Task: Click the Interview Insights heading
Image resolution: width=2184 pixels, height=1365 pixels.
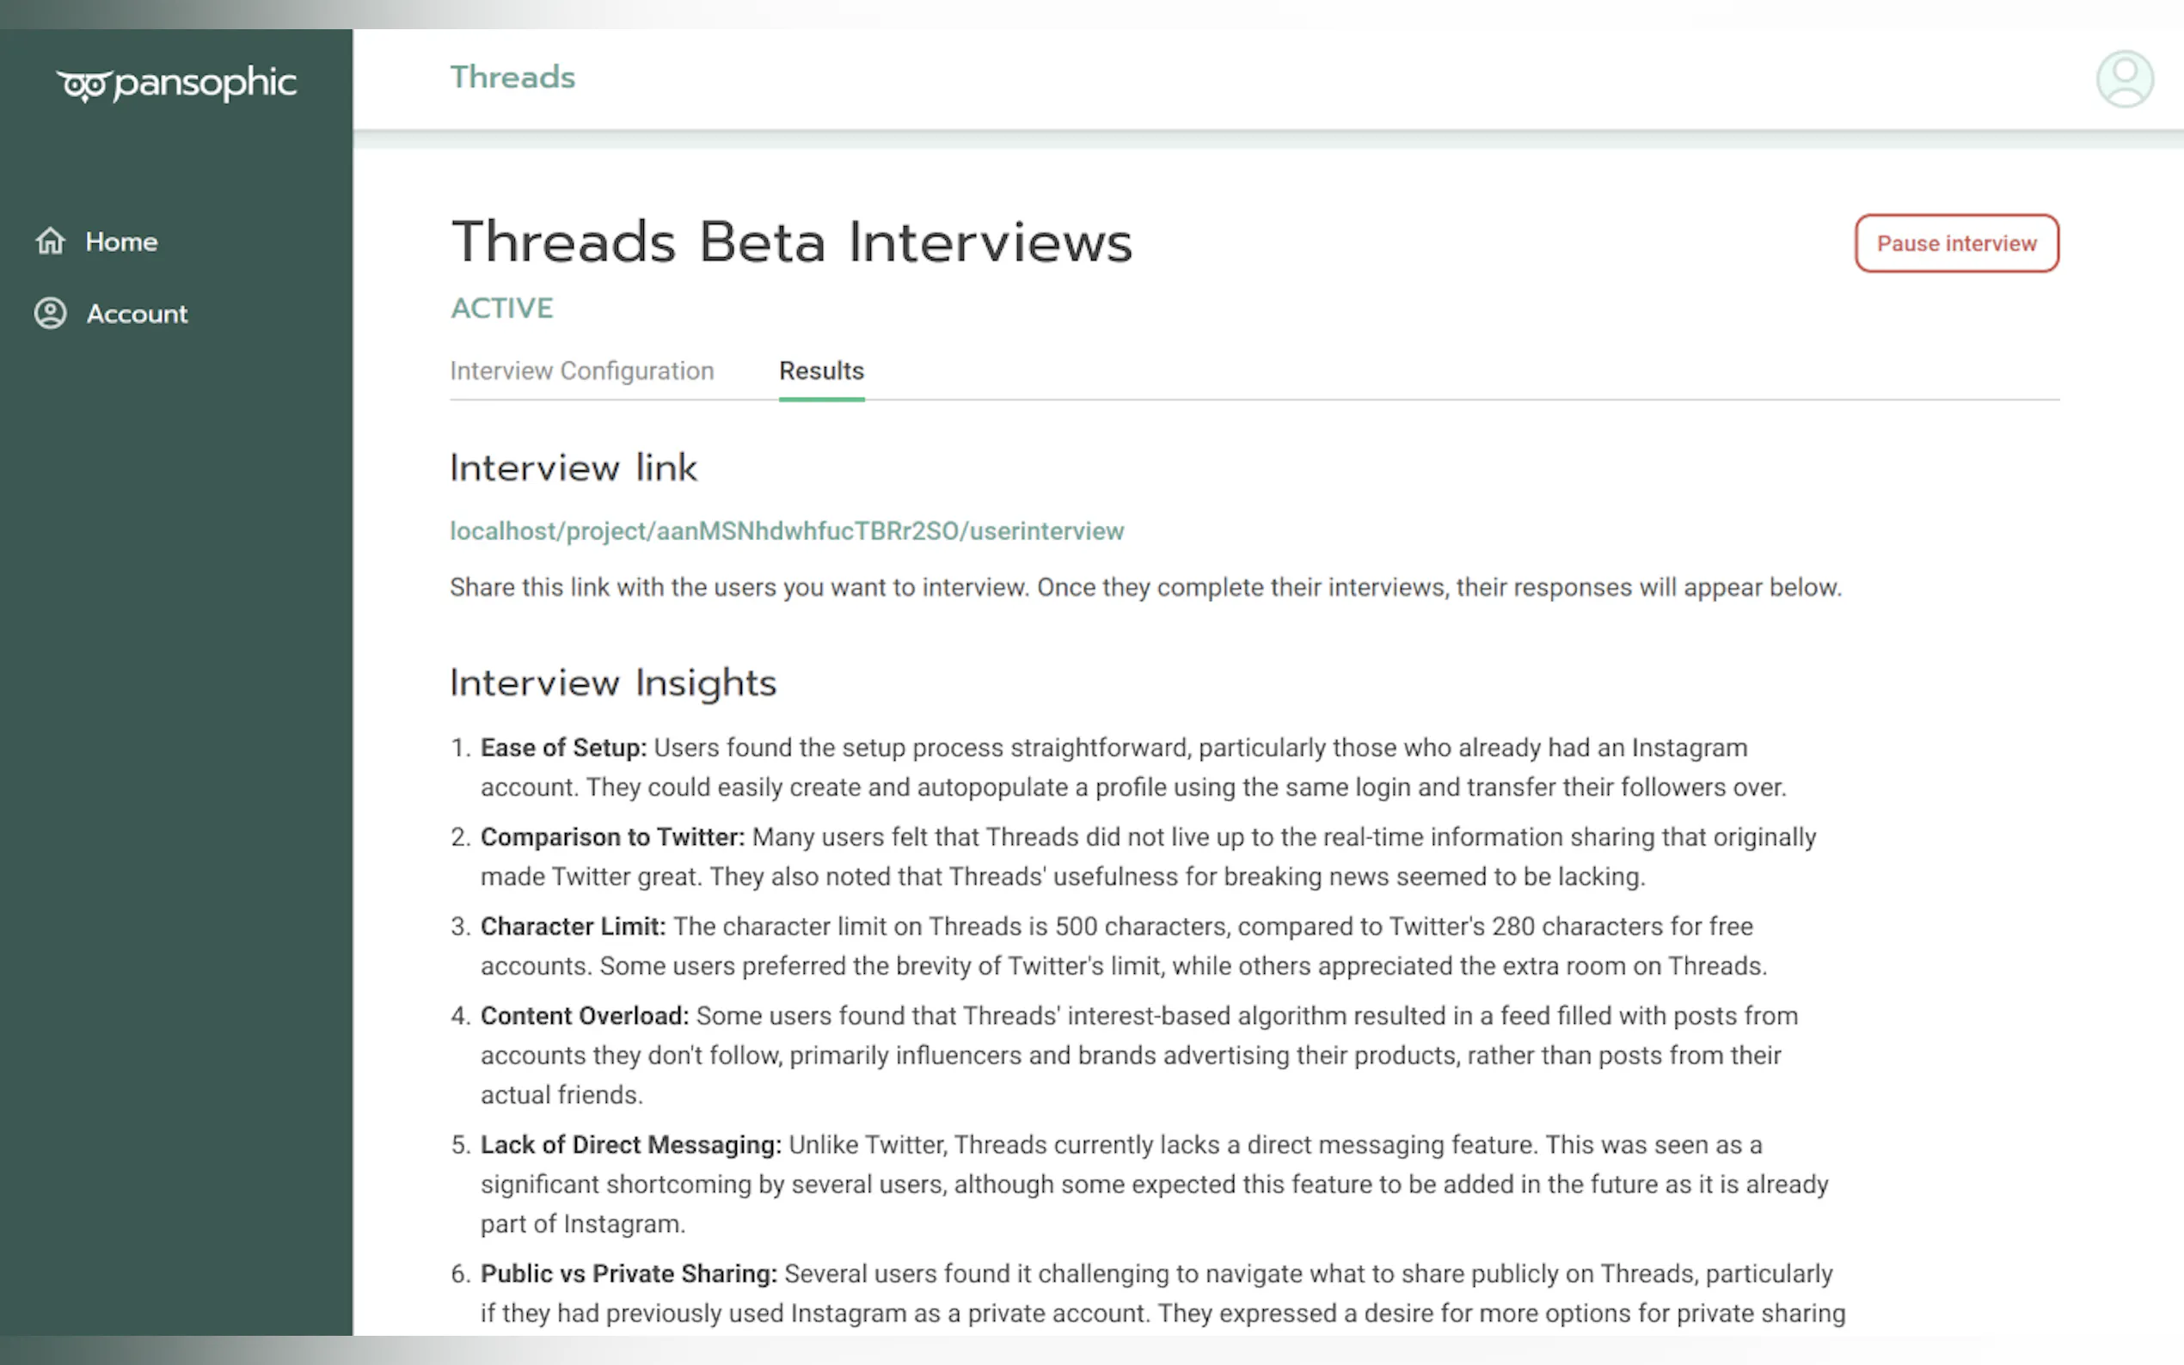Action: pyautogui.click(x=612, y=682)
